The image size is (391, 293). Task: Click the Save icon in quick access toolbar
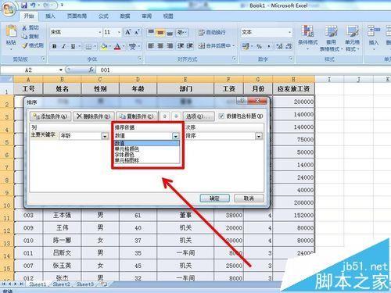click(x=24, y=5)
